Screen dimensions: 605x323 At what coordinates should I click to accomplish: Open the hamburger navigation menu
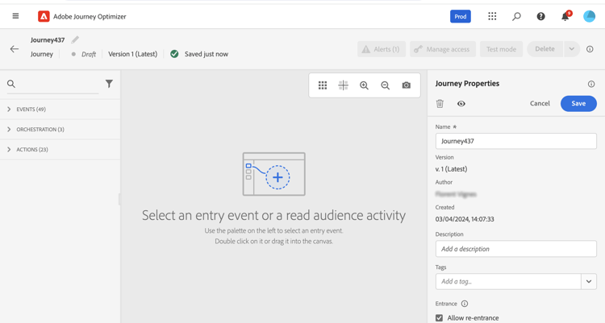15,16
